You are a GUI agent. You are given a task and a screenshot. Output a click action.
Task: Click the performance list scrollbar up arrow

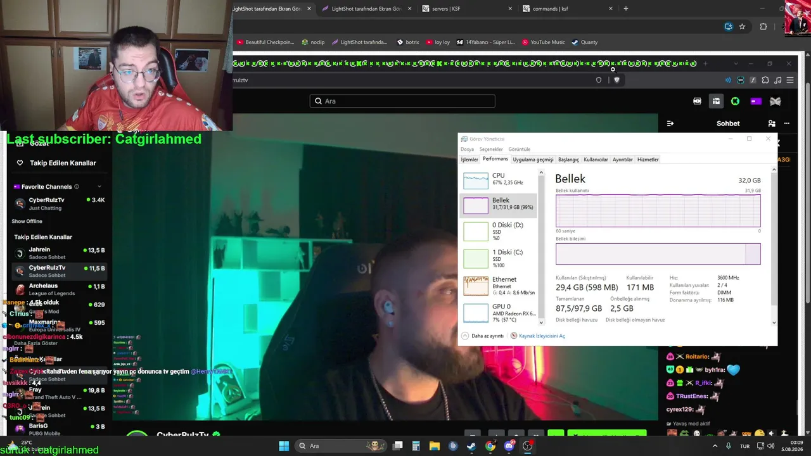(541, 172)
